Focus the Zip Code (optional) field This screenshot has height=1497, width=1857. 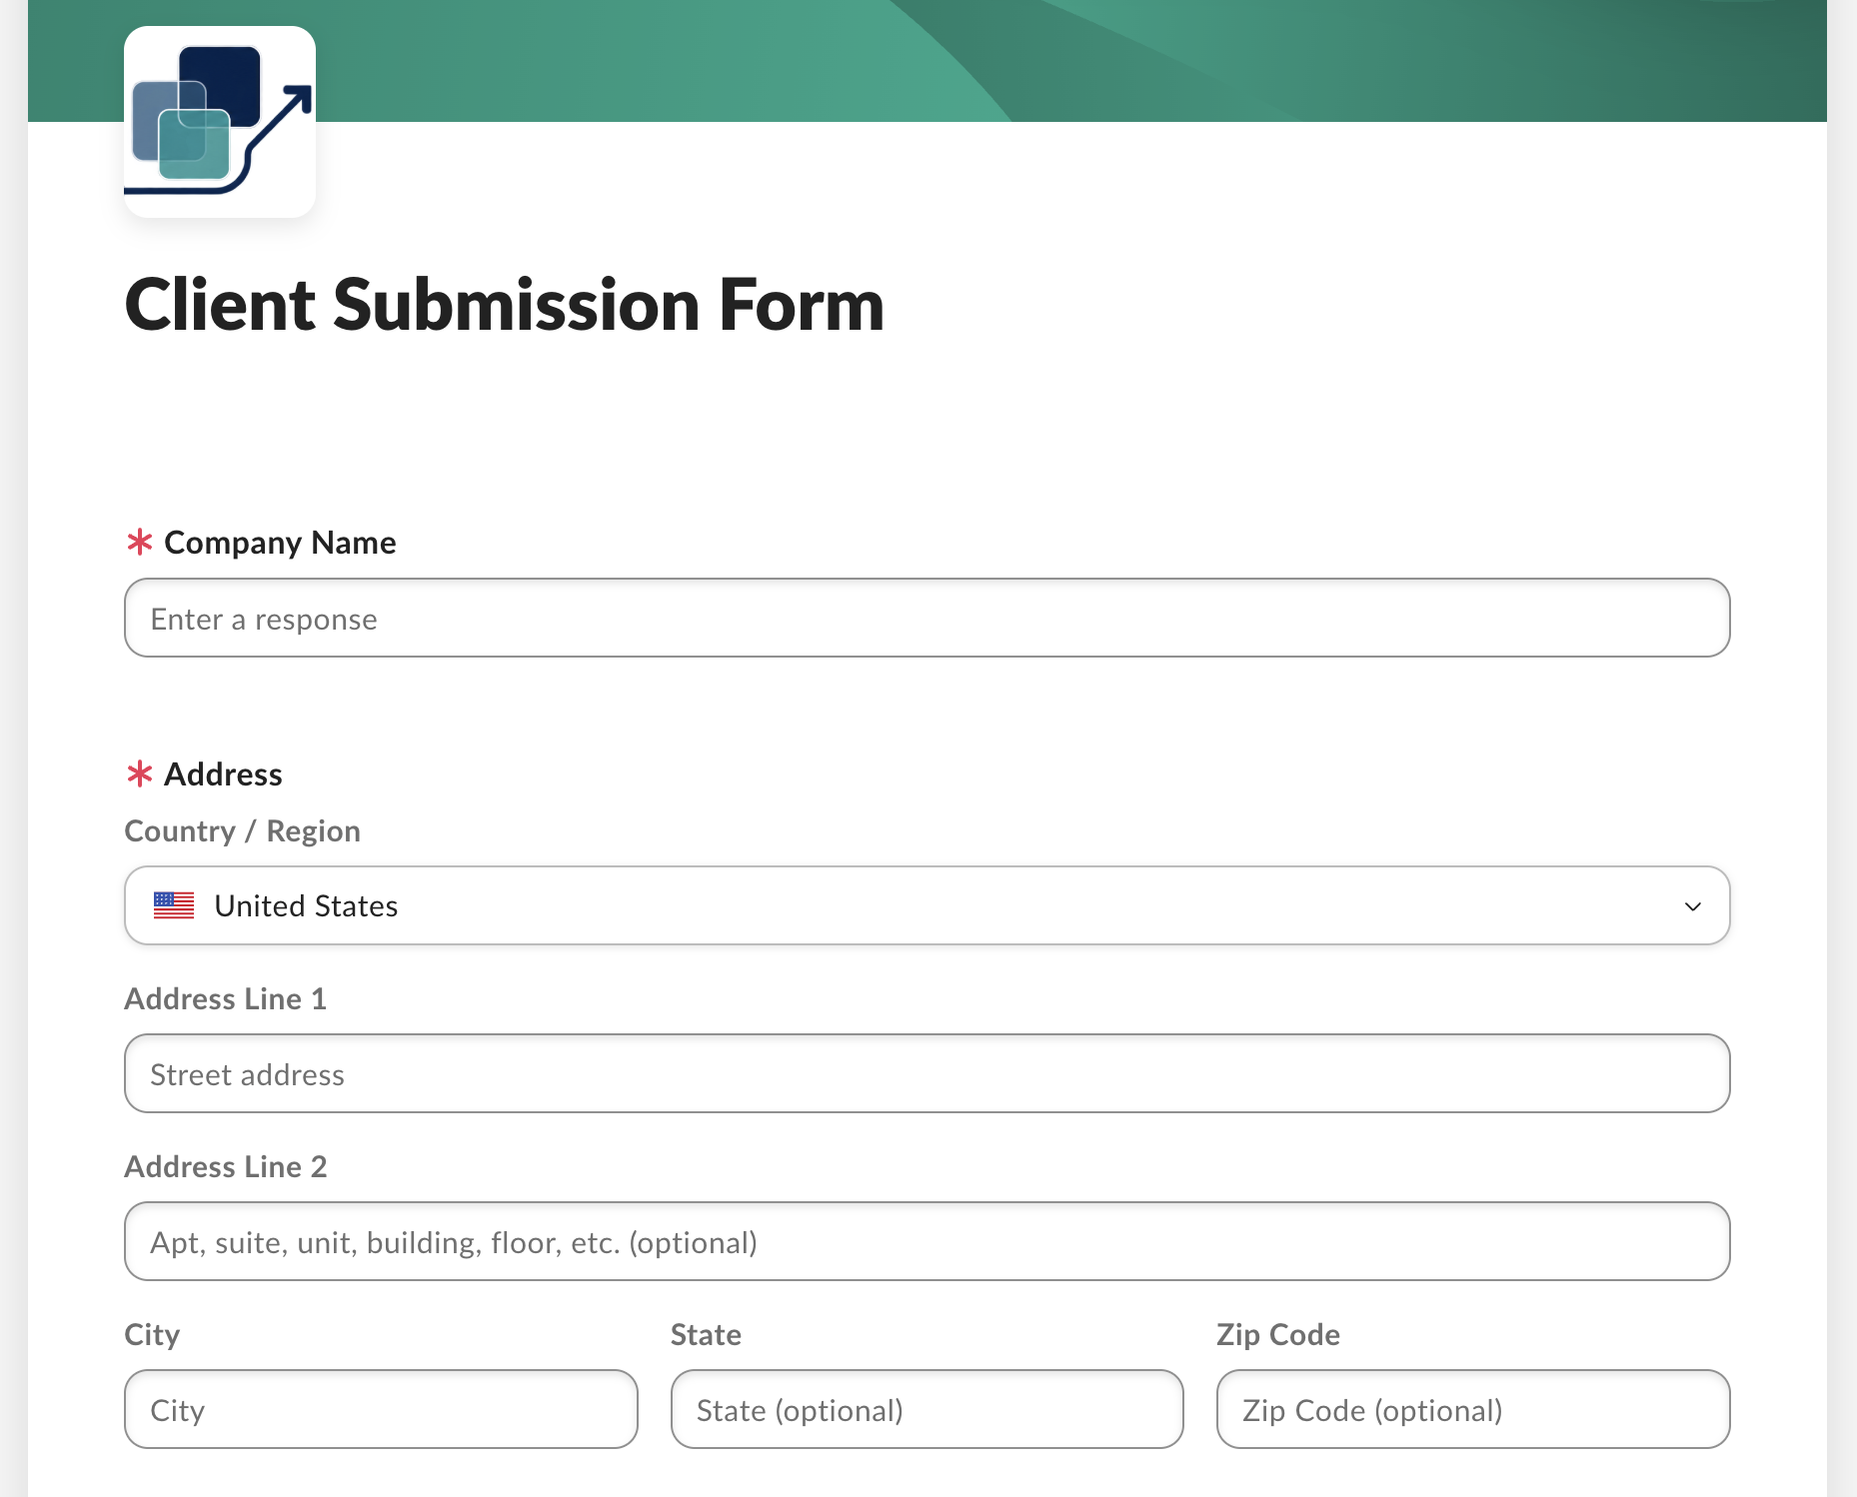[x=1473, y=1409]
